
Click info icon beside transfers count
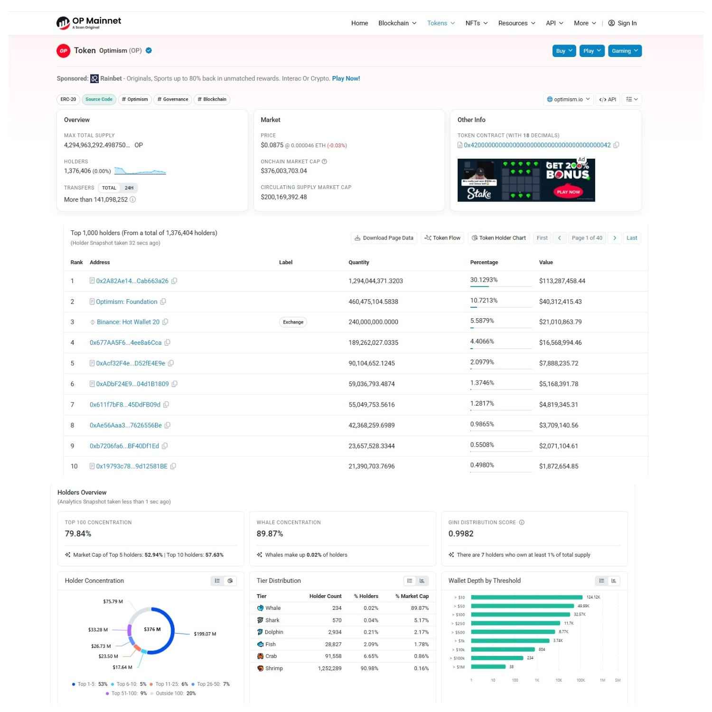click(x=133, y=199)
